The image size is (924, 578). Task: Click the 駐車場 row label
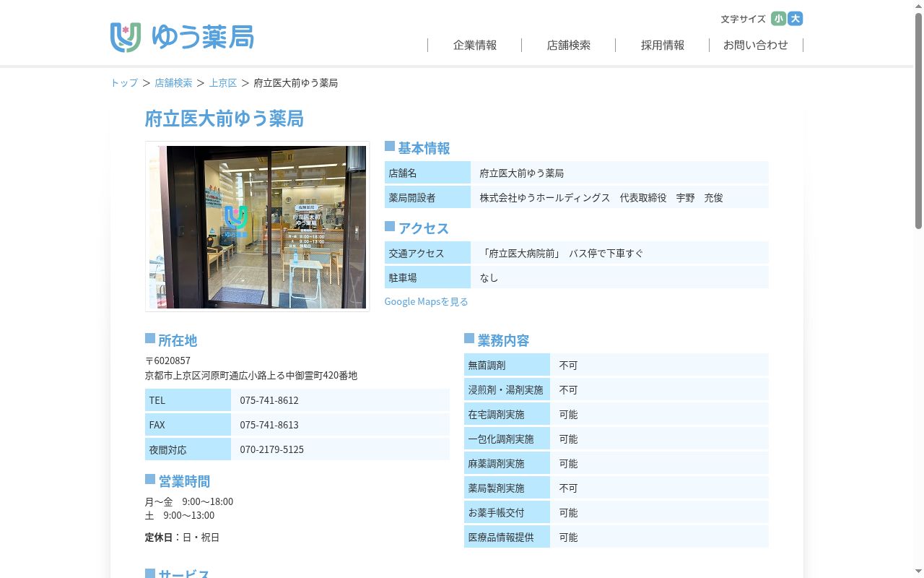(427, 277)
